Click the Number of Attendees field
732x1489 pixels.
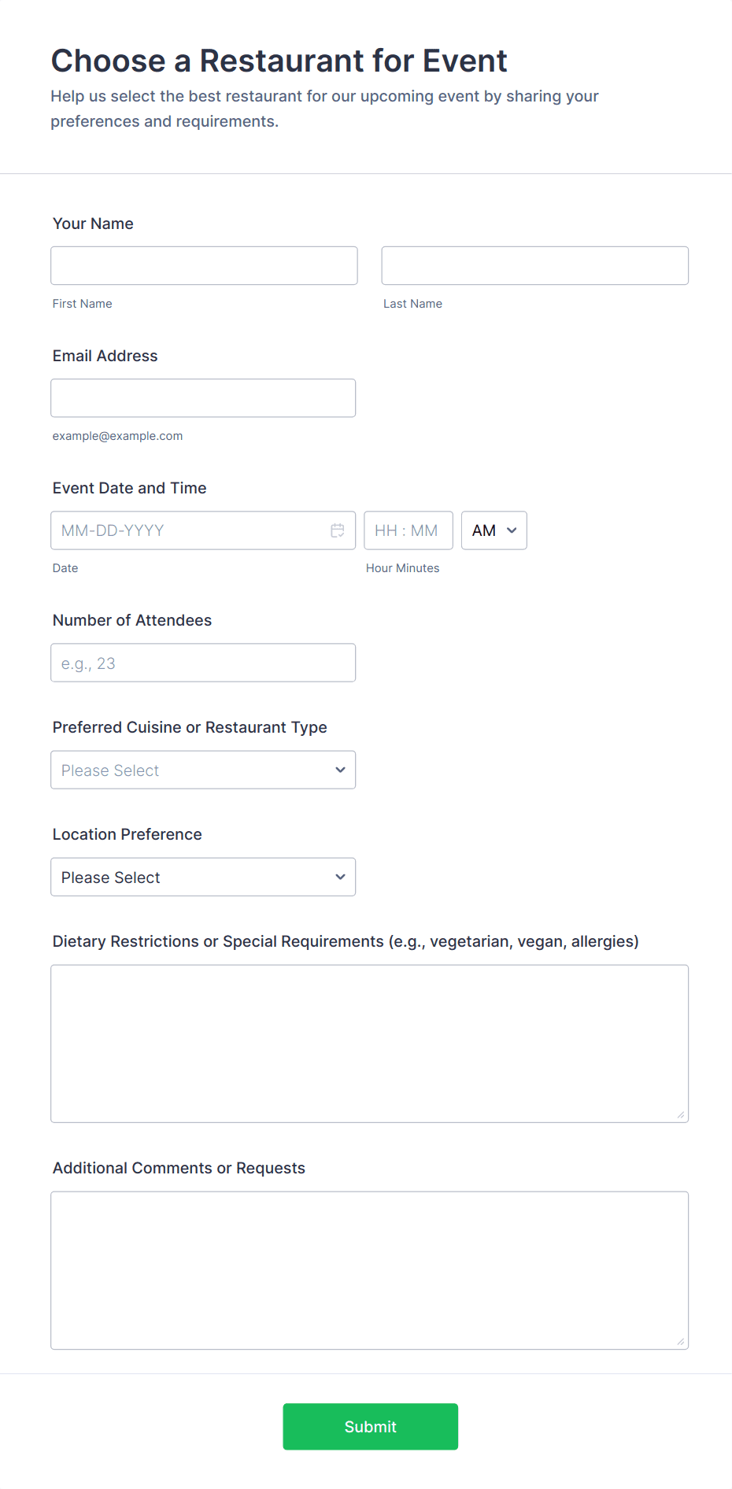coord(203,663)
